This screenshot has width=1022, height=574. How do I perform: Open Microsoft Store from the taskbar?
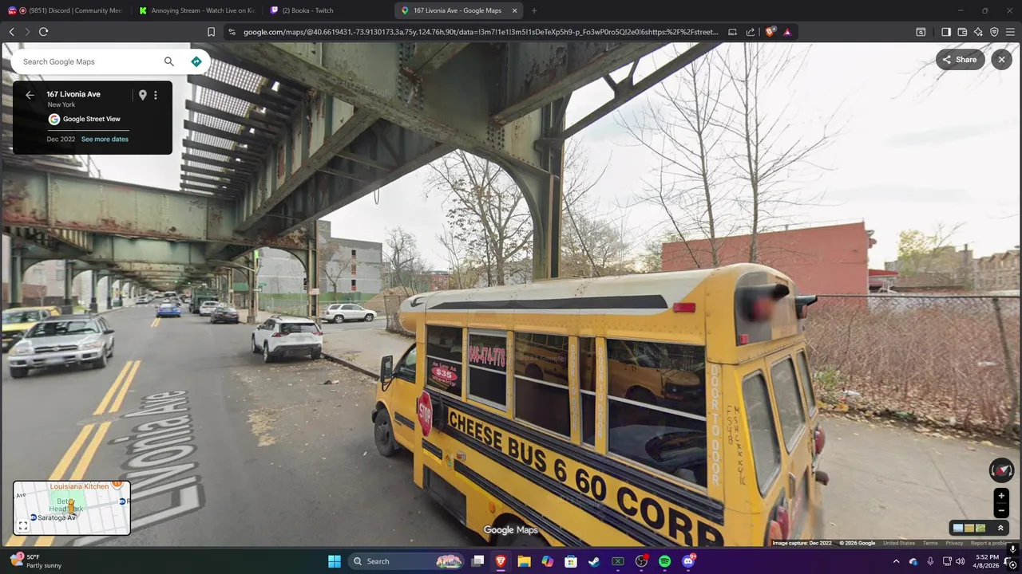point(571,561)
